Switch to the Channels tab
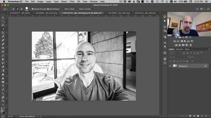 click(179, 49)
